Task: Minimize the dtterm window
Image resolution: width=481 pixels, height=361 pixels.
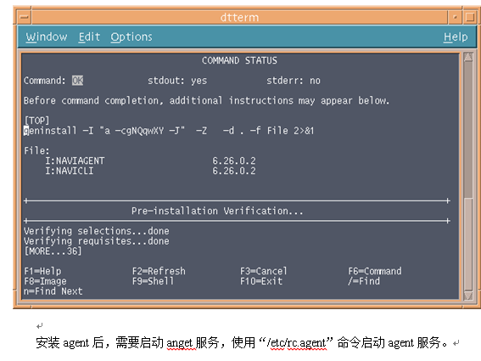Action: click(455, 17)
